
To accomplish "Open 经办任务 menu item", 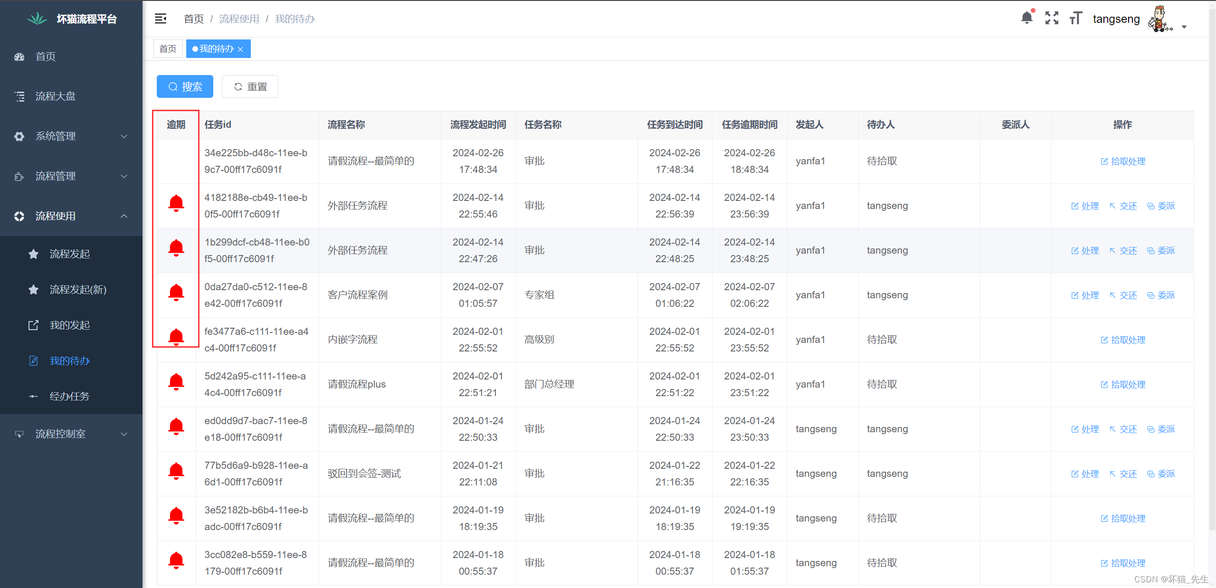I will [x=69, y=396].
